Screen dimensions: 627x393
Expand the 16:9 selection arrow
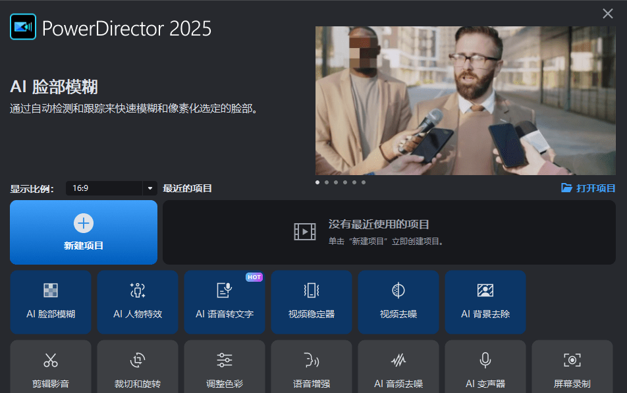click(150, 189)
